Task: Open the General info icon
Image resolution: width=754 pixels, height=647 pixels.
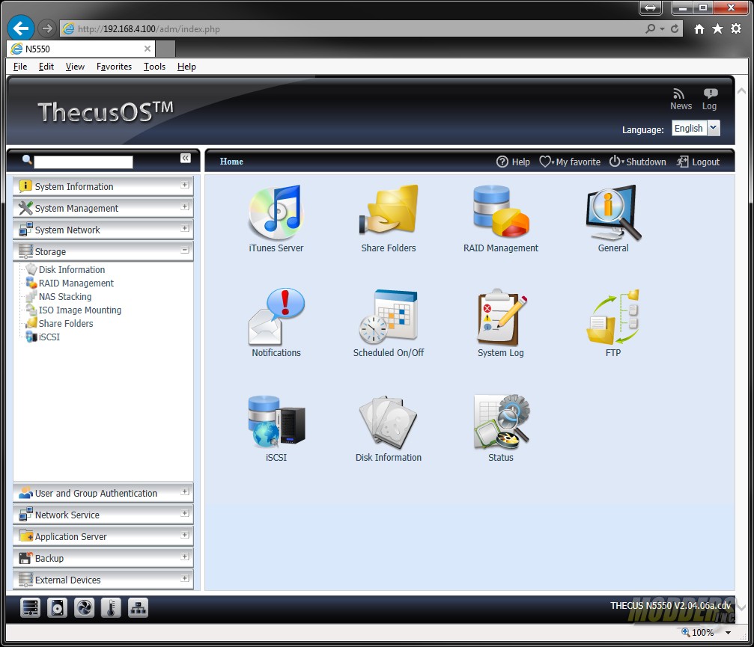Action: click(613, 212)
